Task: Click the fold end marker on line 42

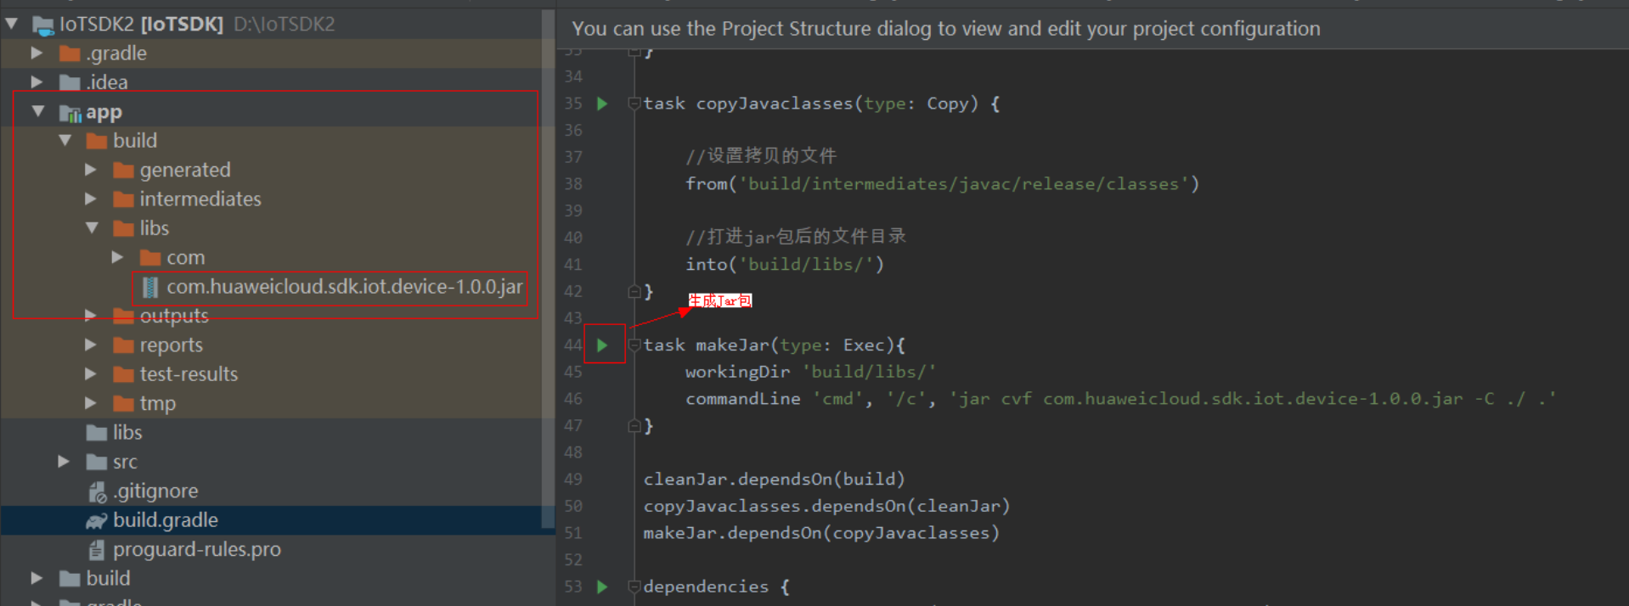Action: click(634, 291)
